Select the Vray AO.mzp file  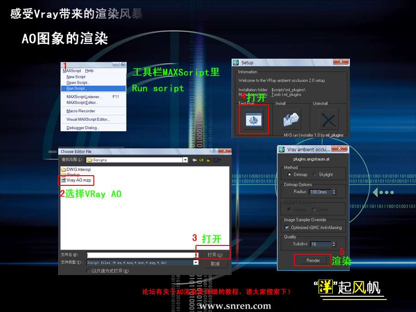(x=76, y=180)
